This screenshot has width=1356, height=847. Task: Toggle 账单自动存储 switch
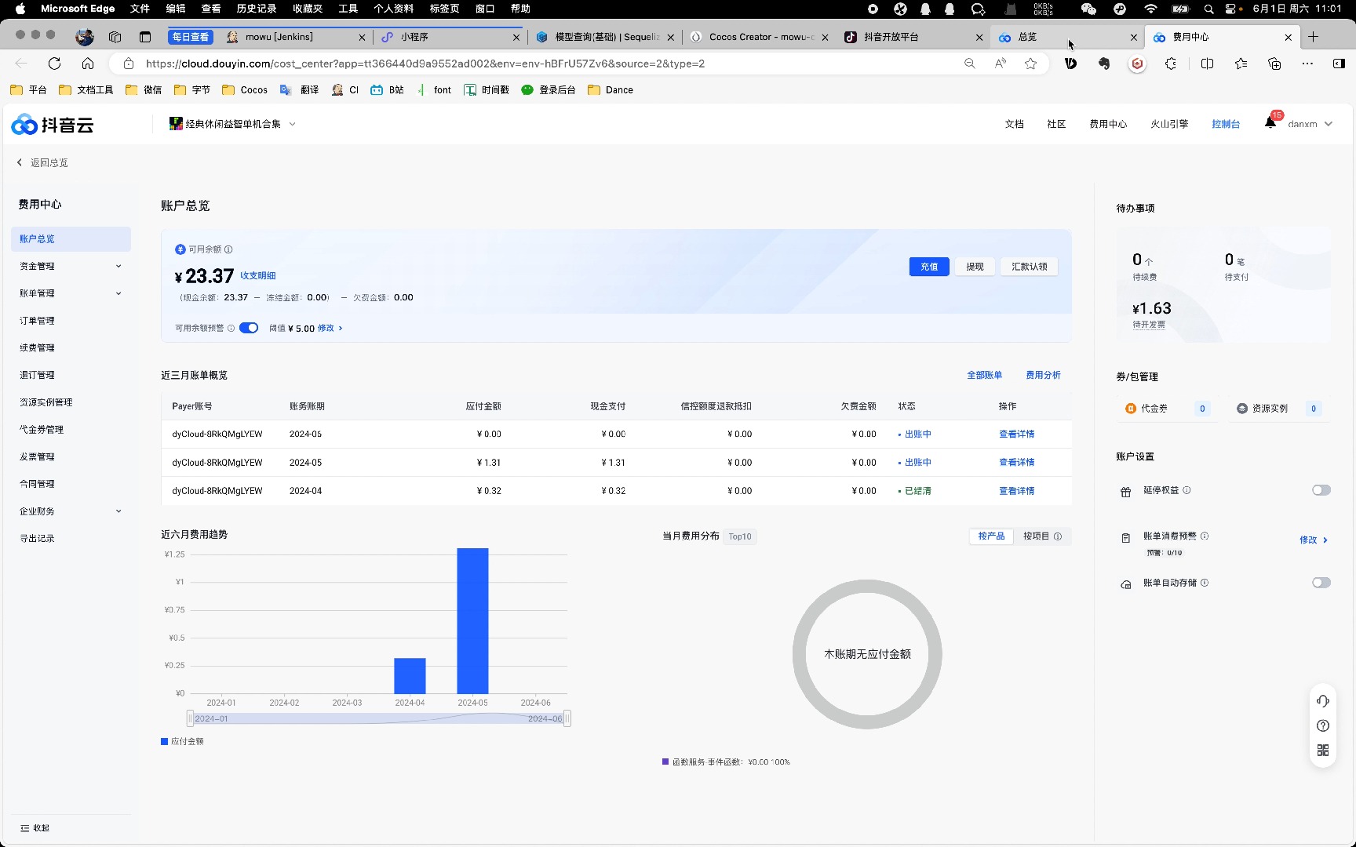coord(1321,583)
